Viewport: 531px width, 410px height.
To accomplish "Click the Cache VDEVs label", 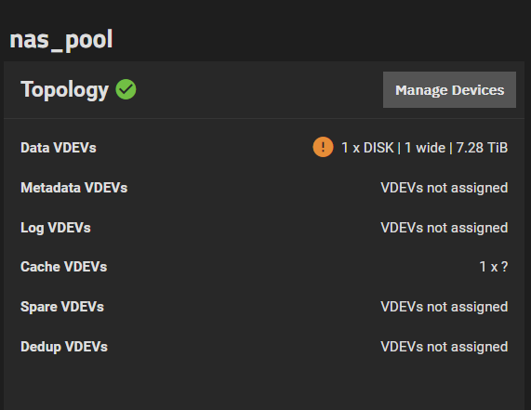I will coord(63,267).
